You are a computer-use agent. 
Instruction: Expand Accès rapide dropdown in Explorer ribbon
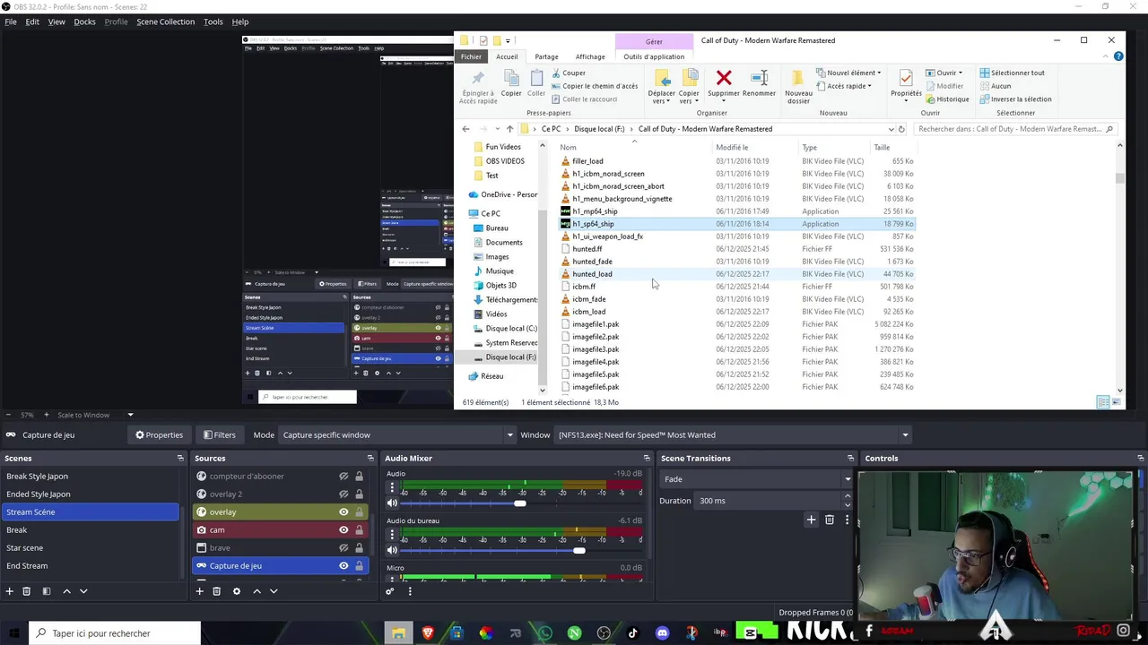843,86
